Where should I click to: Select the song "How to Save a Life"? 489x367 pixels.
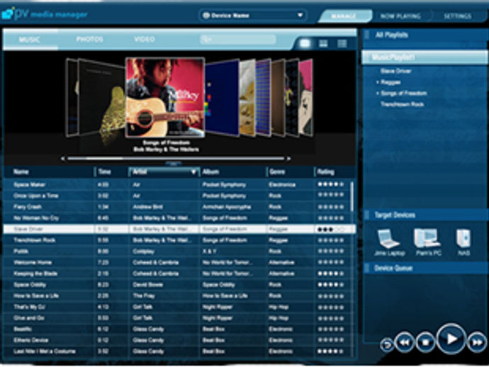36,295
